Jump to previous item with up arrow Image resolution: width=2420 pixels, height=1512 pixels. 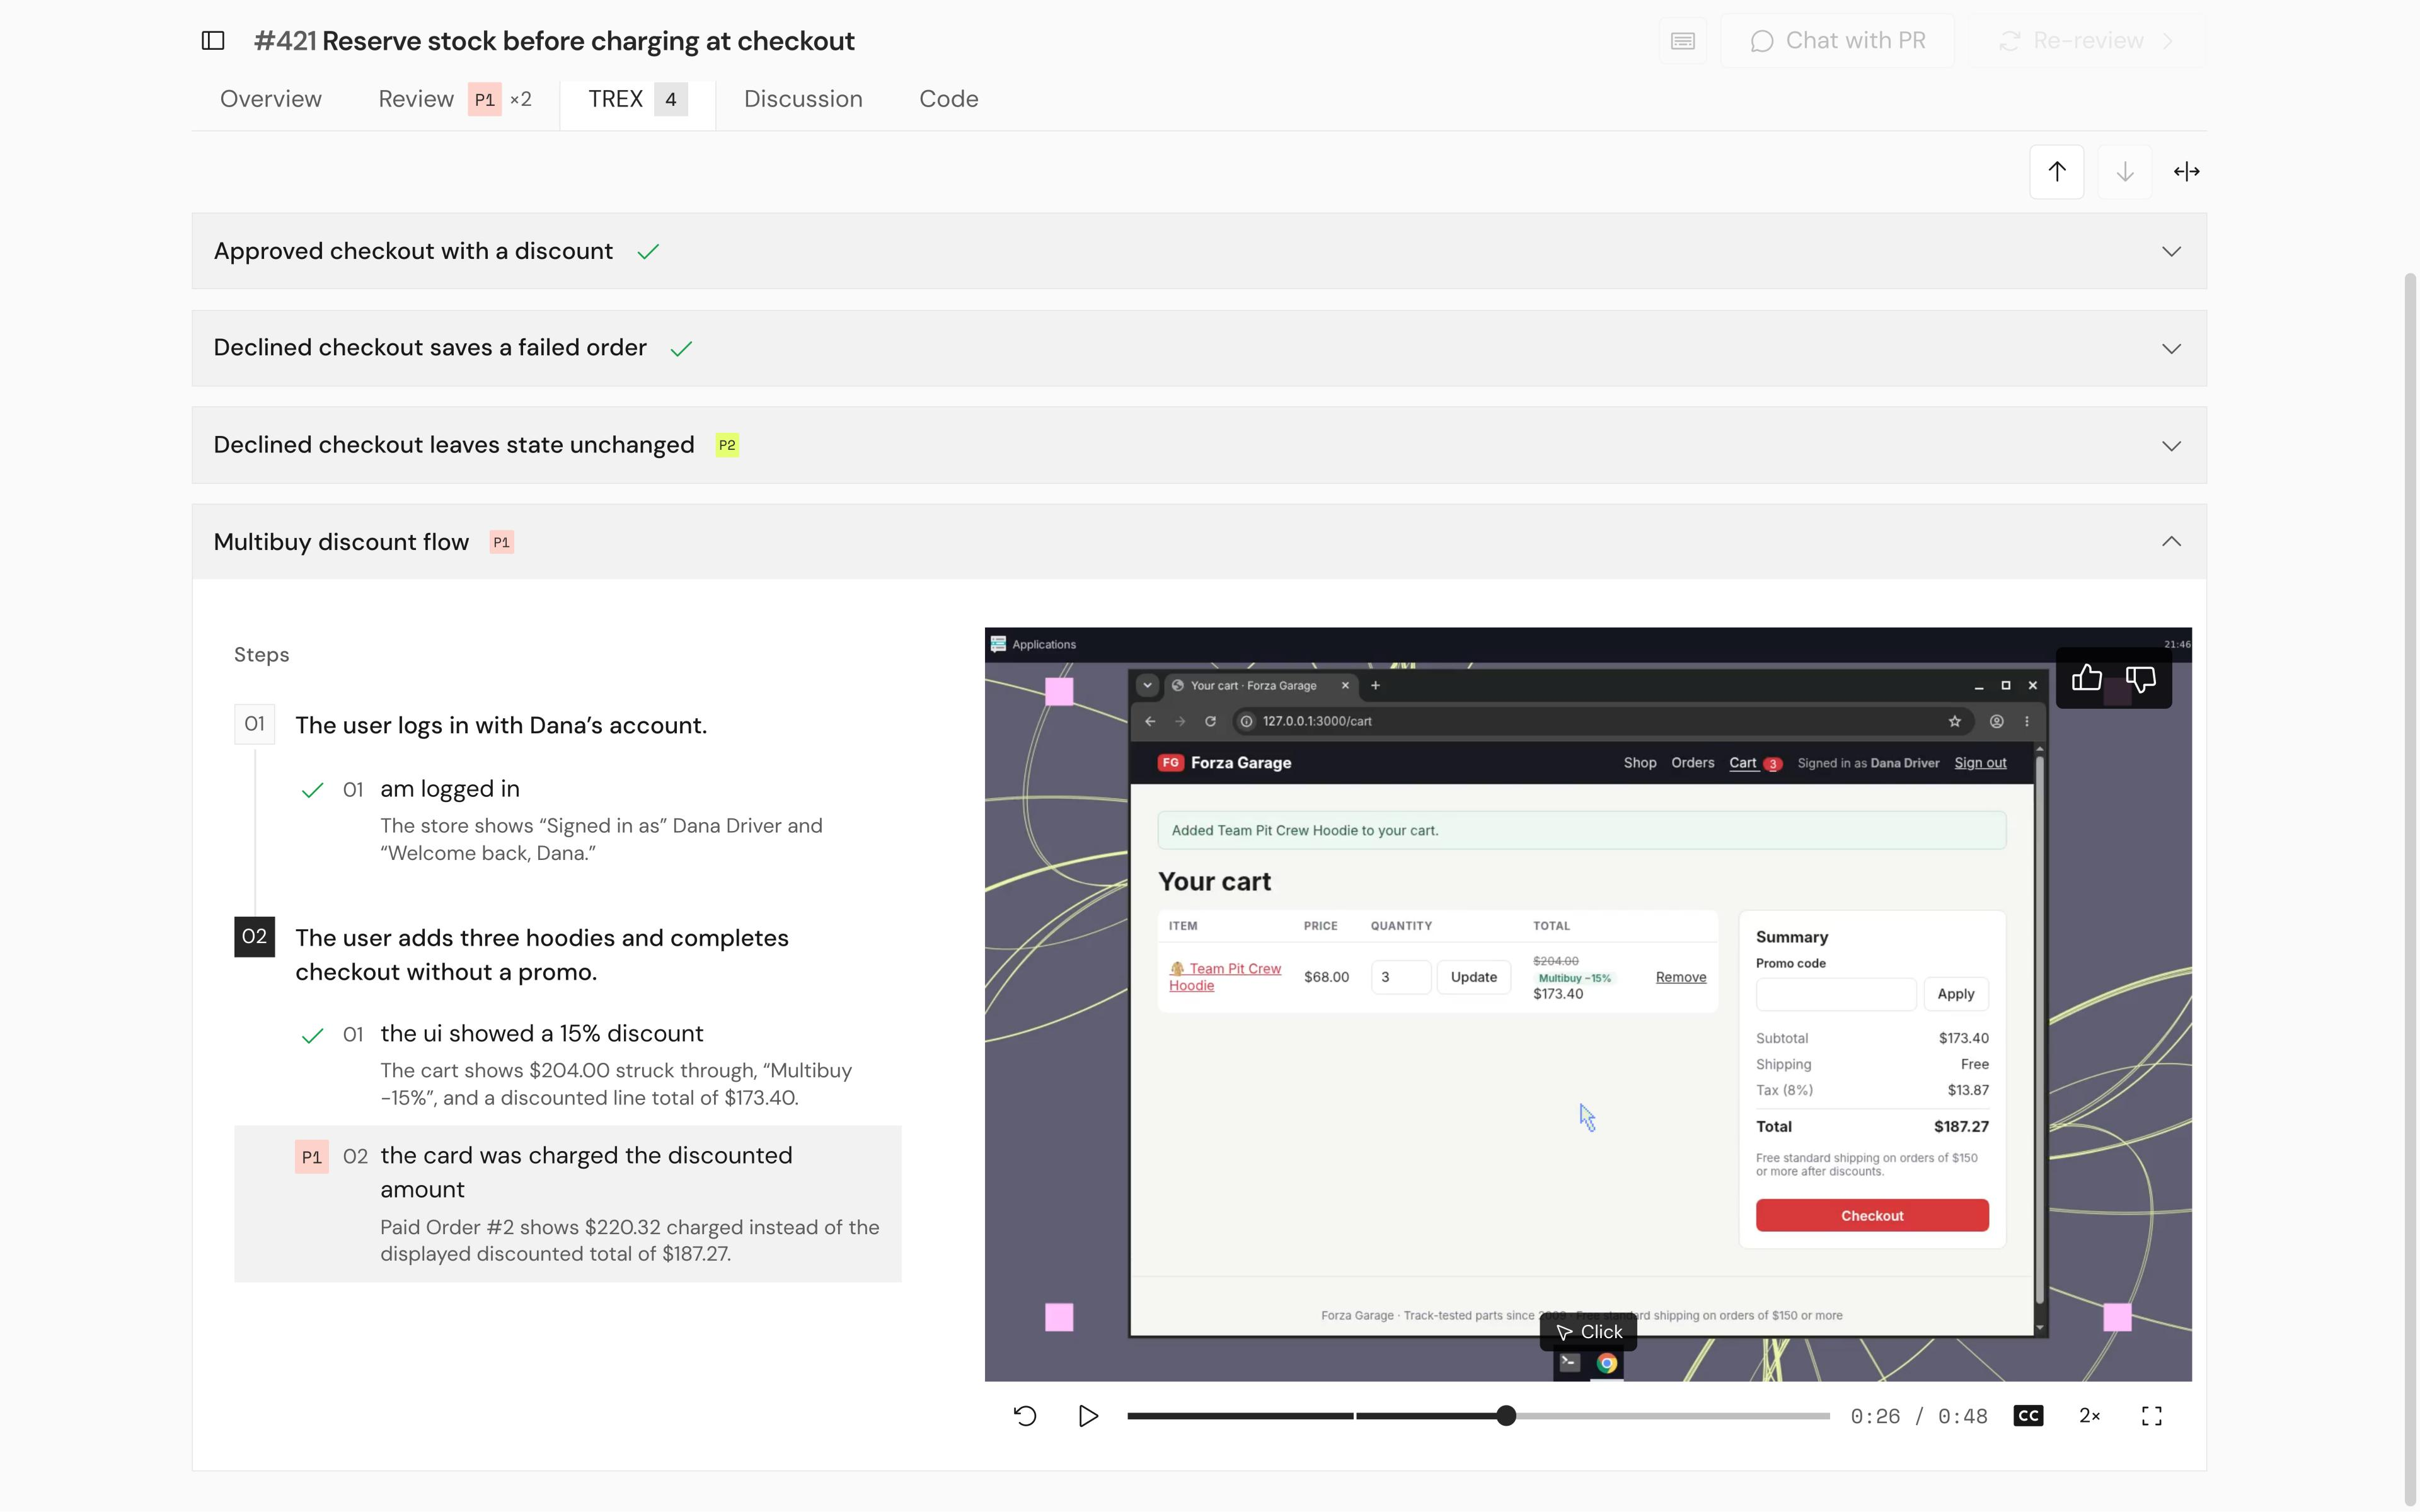point(2056,172)
